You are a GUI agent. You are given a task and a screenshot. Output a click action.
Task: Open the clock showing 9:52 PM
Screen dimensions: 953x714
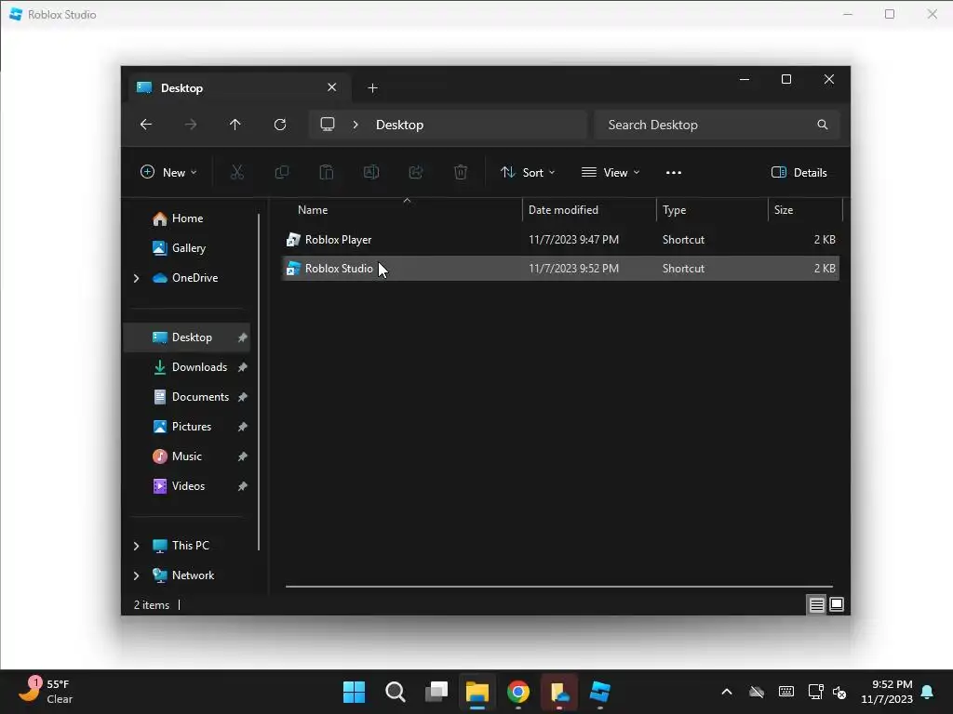coord(887,692)
